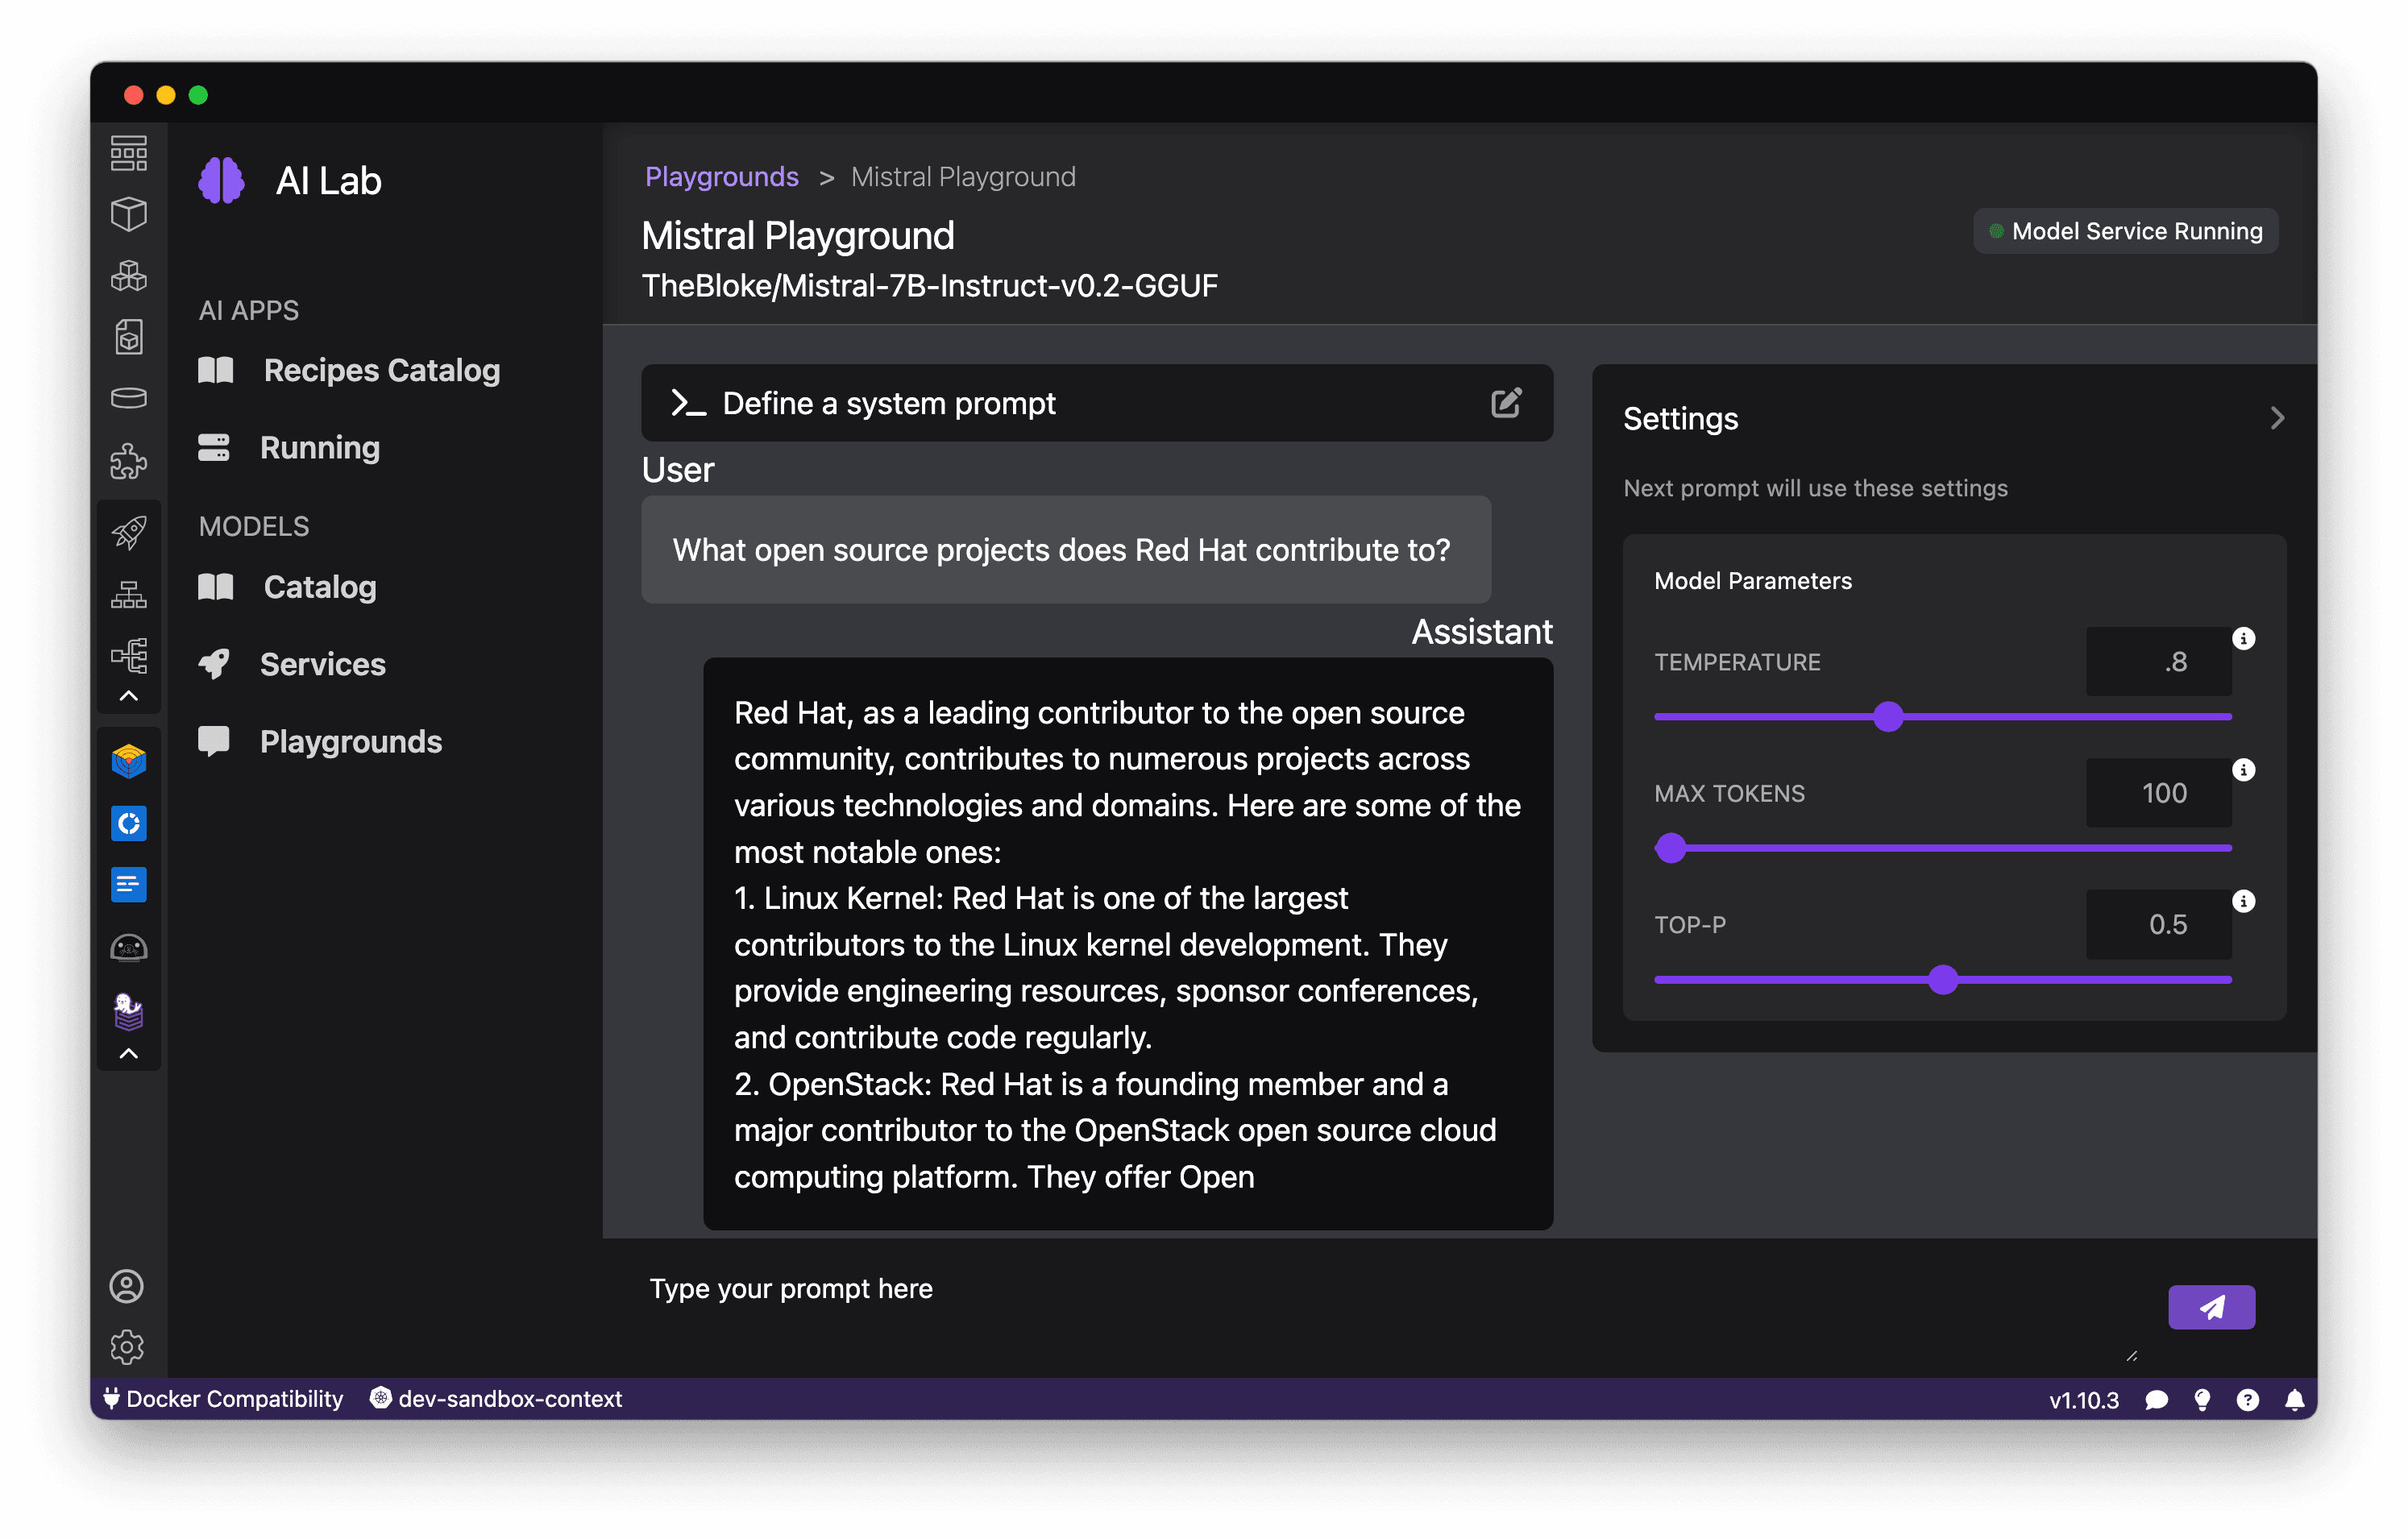
Task: Open the notifications bell icon
Action: [2295, 1400]
